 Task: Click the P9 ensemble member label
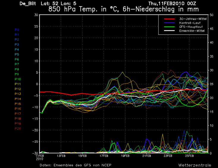(17, 74)
